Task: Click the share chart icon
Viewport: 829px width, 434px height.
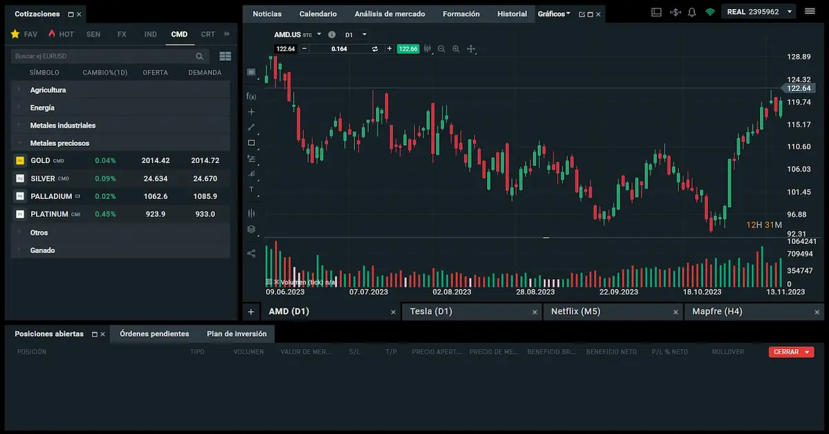Action: 251,253
